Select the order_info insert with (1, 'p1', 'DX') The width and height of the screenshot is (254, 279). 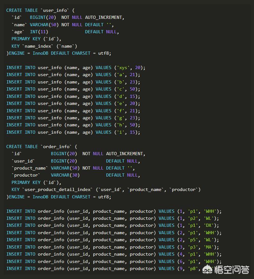(x=112, y=226)
